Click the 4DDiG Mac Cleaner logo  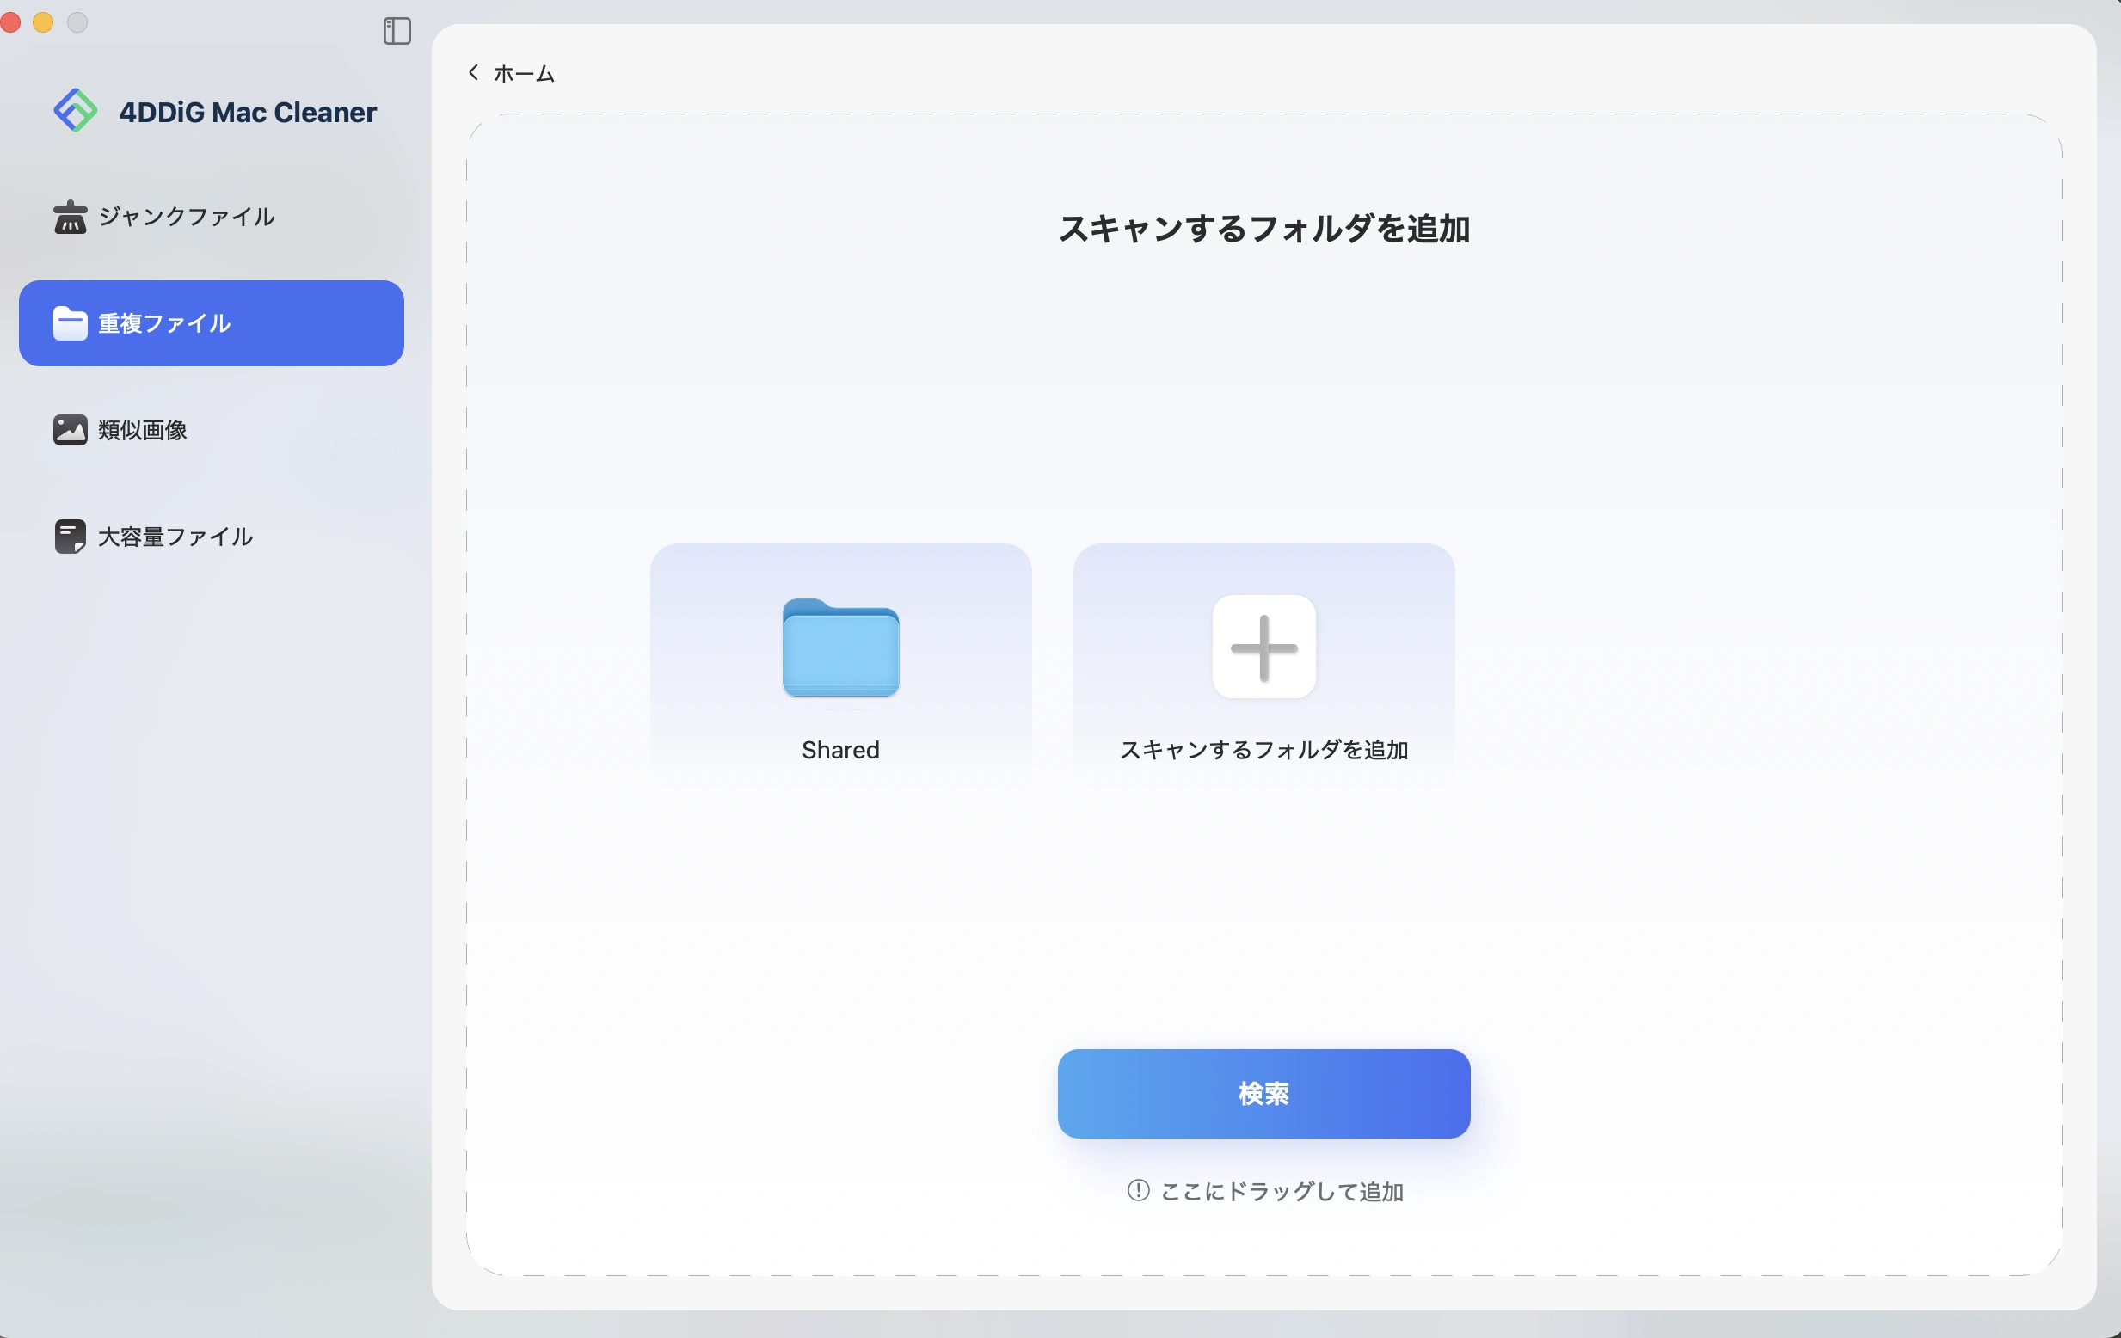(76, 111)
